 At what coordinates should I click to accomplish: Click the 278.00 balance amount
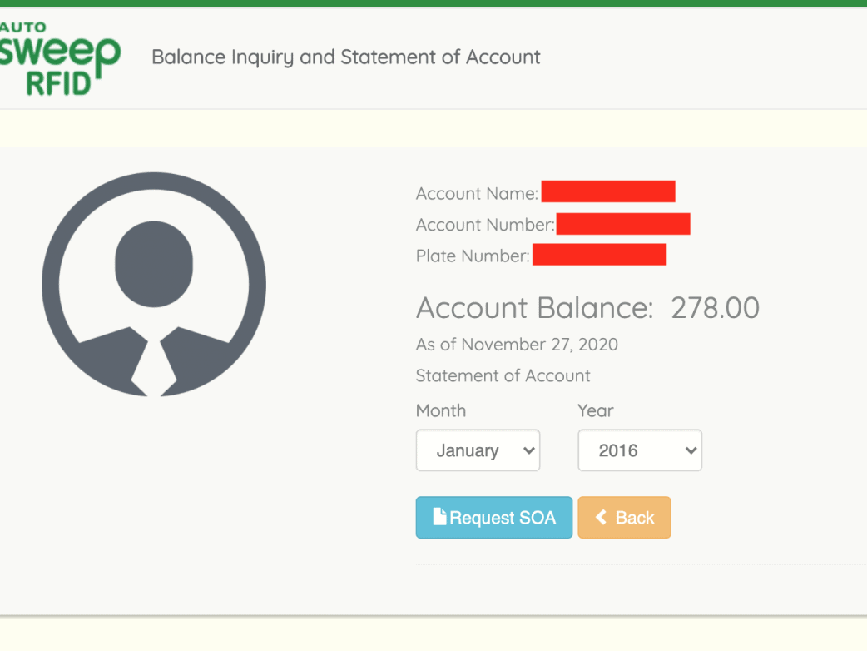coord(715,308)
